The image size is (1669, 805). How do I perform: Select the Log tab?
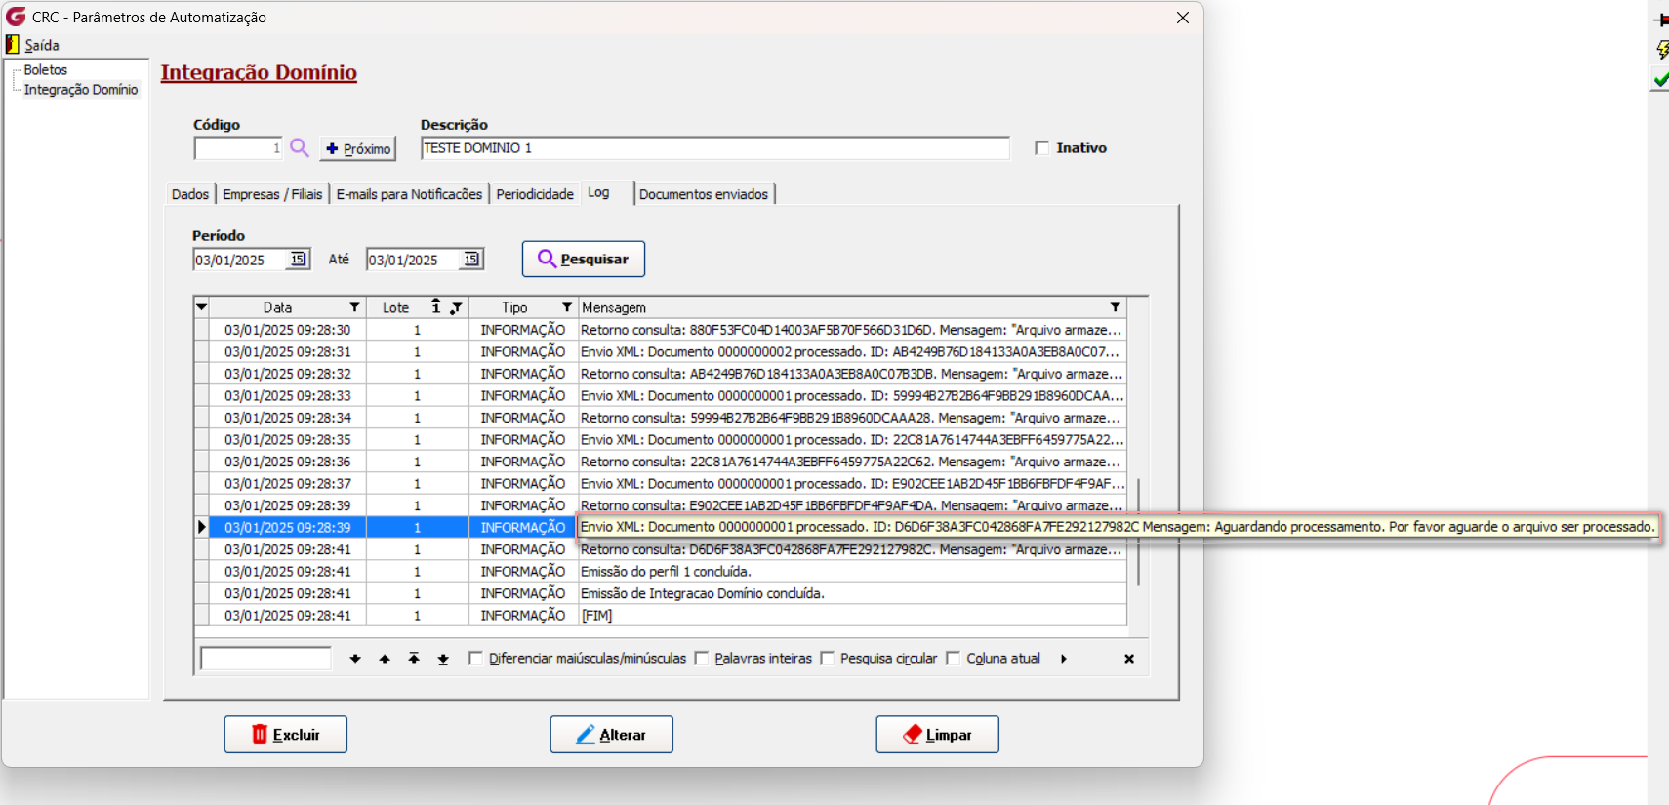coord(607,193)
